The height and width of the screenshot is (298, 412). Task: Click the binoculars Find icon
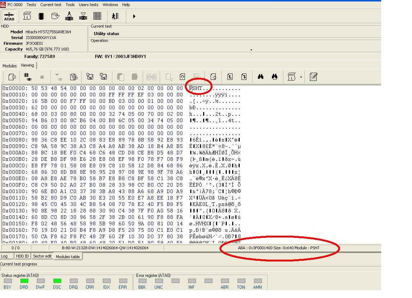coord(260,77)
